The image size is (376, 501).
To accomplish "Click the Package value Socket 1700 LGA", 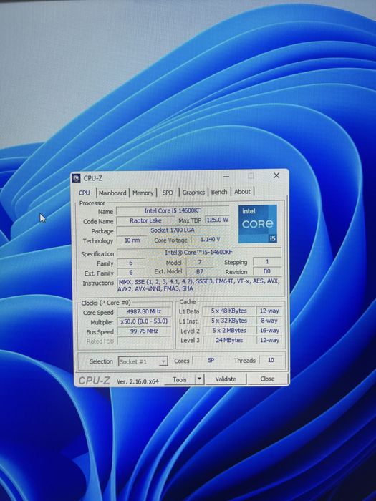I will coord(173,230).
